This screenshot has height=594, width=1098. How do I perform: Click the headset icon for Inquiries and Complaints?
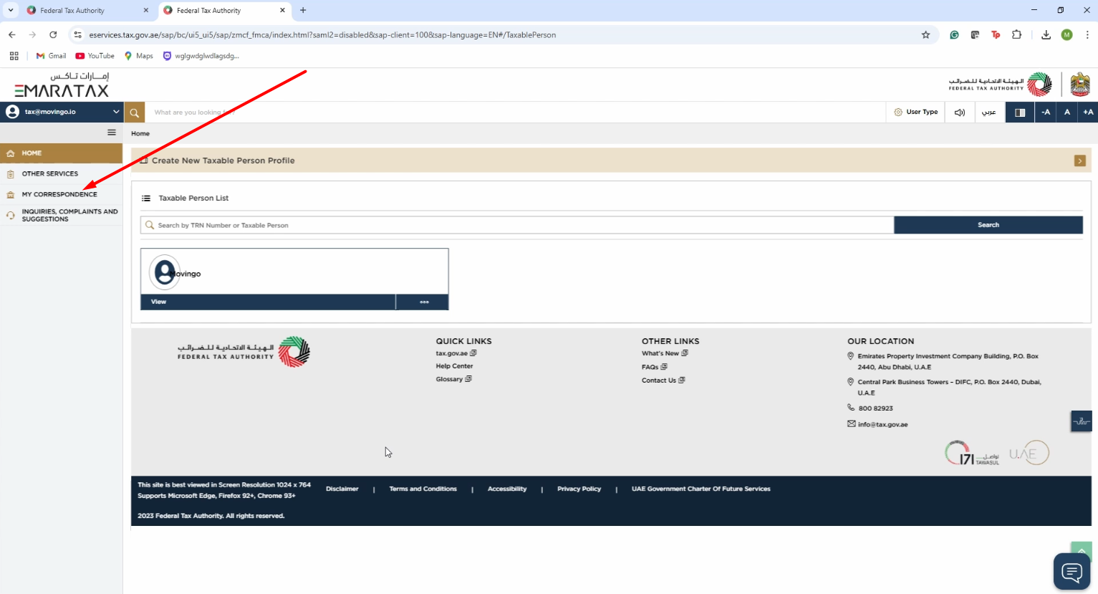click(10, 215)
